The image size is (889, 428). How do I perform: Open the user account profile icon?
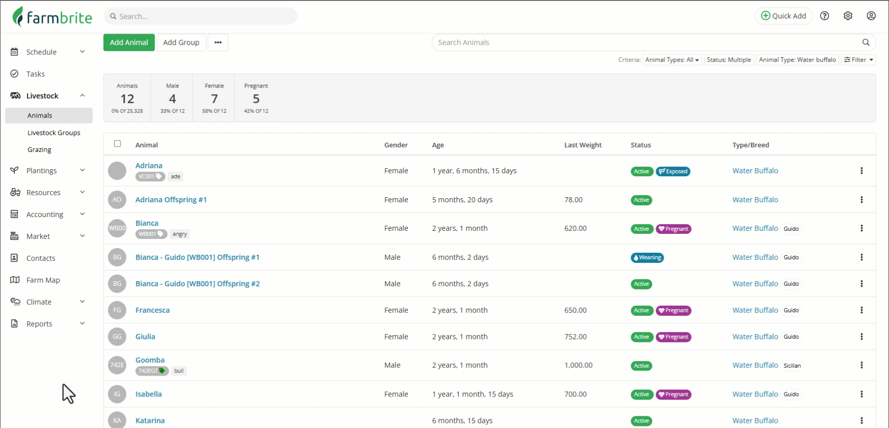pos(871,16)
